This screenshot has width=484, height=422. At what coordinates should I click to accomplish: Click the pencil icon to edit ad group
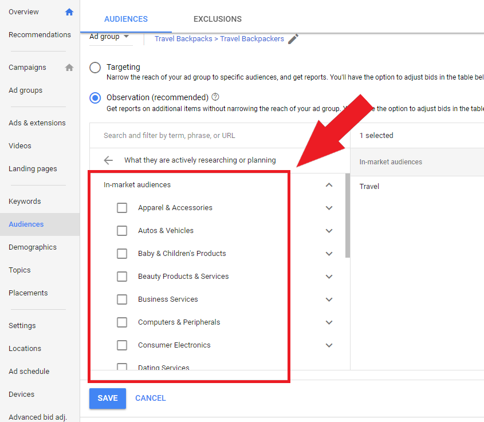(x=293, y=38)
